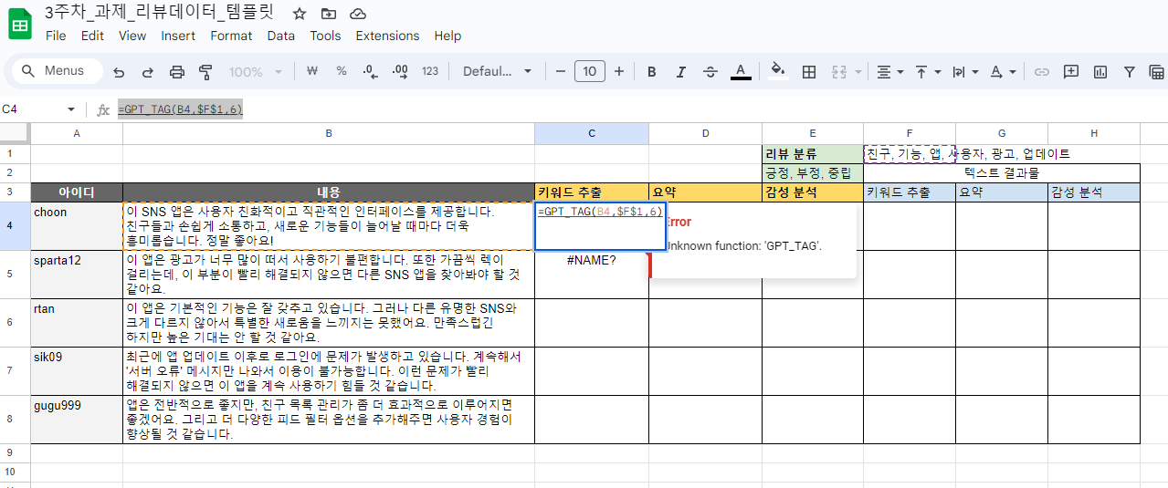Open text wrapping dropdown
This screenshot has height=488, width=1168.
964,71
